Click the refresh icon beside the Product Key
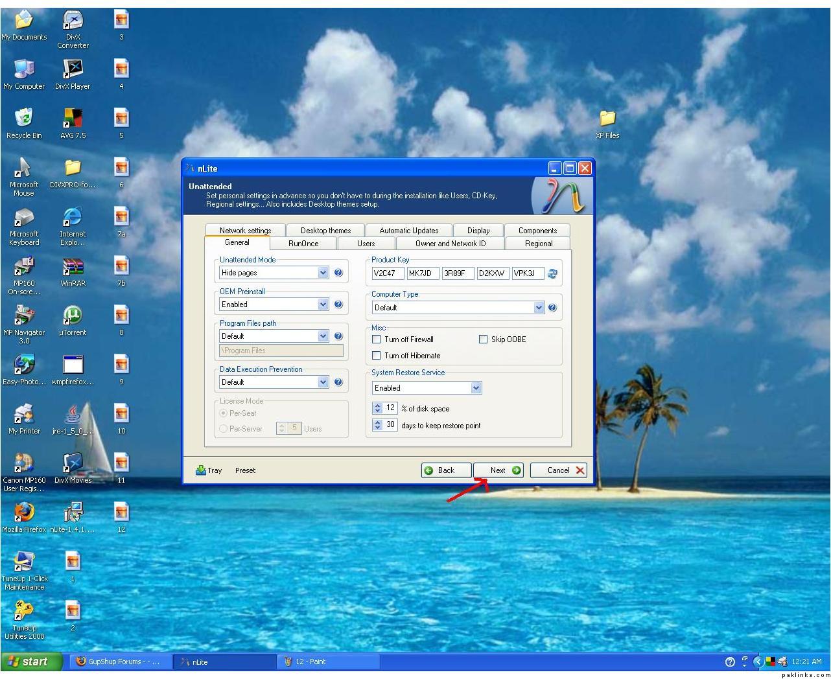Viewport: 831px width, 679px height. click(x=552, y=273)
